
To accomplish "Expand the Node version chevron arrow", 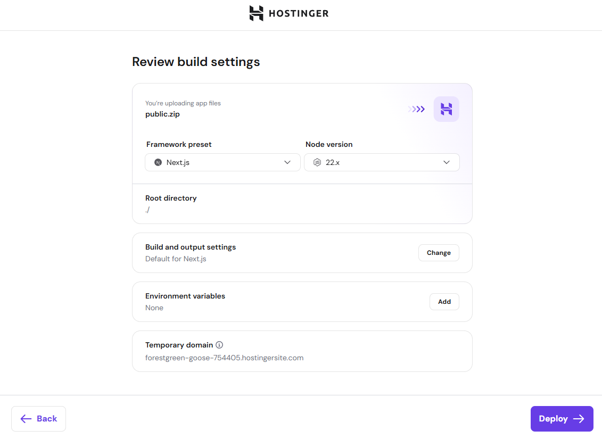I will (x=447, y=162).
